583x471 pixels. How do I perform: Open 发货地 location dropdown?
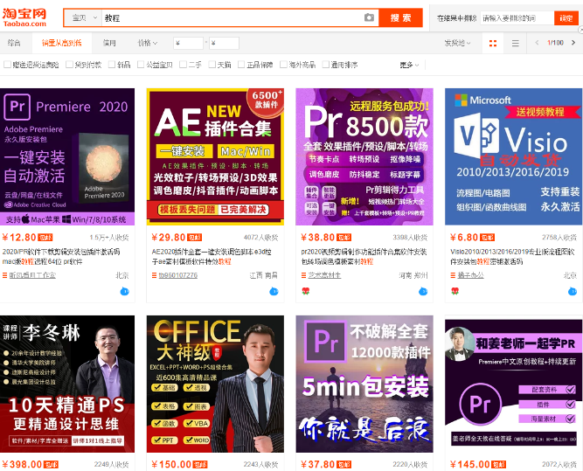click(458, 43)
